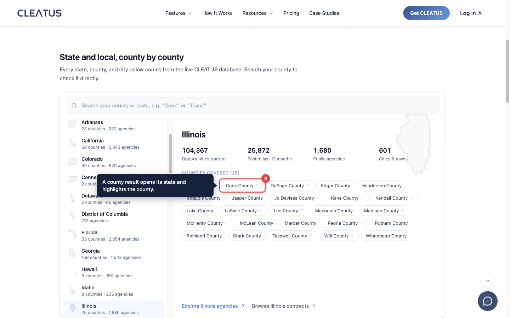Click the Georgia state shape icon
The image size is (510, 318).
click(x=72, y=253)
